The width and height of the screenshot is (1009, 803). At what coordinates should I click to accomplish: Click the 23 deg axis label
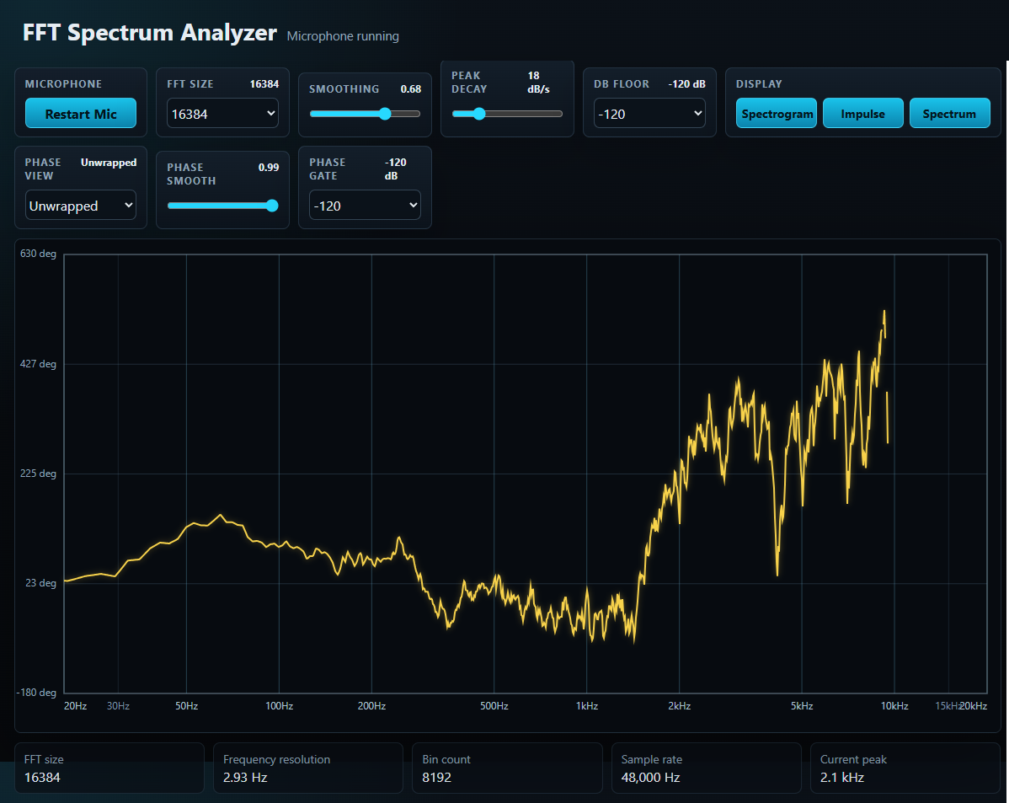40,583
